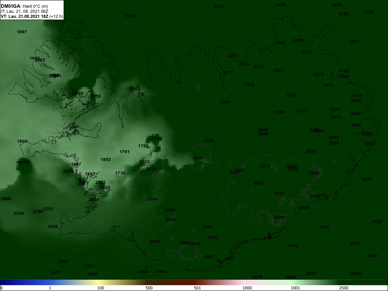This screenshot has height=291, width=388.
Task: Click the 2435 label
Action: point(171,220)
